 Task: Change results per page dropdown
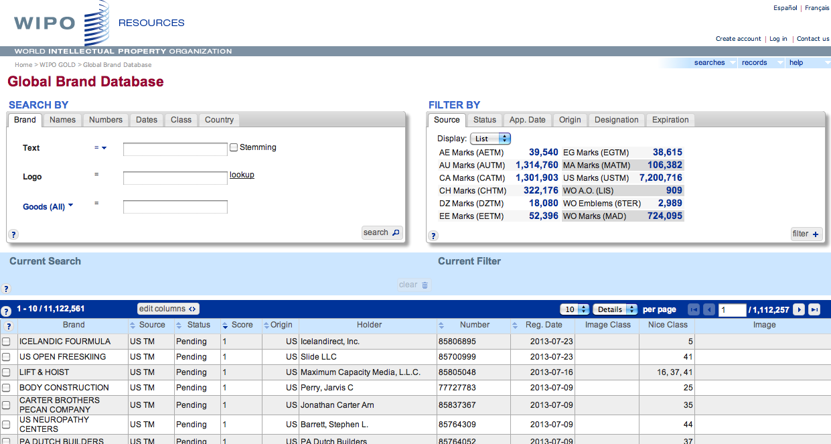coord(575,309)
